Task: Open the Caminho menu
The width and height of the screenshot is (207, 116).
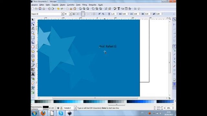Action: (x=71, y=5)
